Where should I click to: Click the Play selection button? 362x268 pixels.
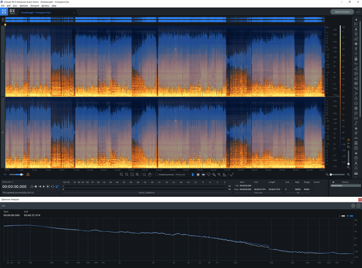pyautogui.click(x=48, y=187)
